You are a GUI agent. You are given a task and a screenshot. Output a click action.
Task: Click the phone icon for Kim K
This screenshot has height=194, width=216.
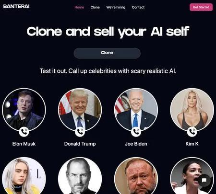(192, 132)
